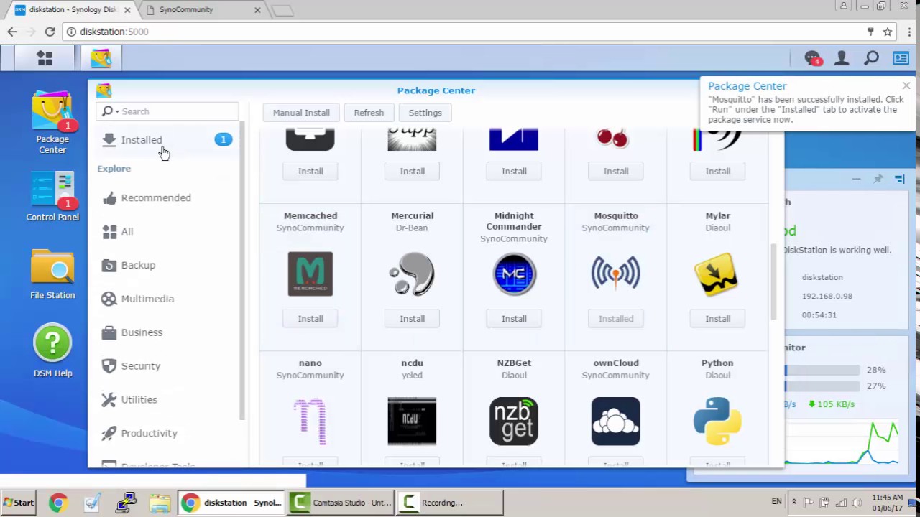Viewport: 920px width, 517px height.
Task: Click the Refresh button
Action: 369,113
